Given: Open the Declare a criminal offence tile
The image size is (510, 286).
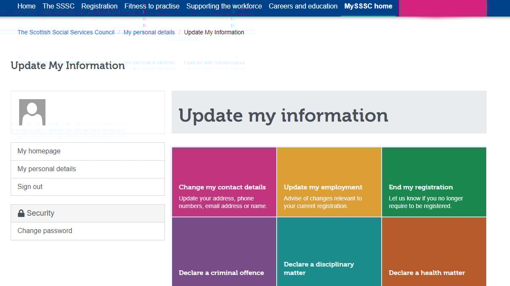Looking at the screenshot, I should point(224,252).
